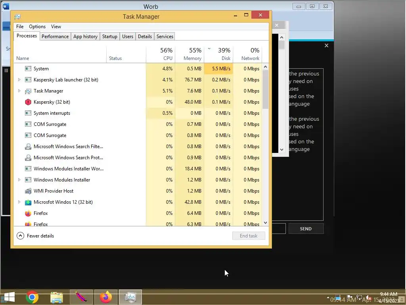Click the muted volume tray icon
Screen dimensions: 406x305
tap(368, 298)
